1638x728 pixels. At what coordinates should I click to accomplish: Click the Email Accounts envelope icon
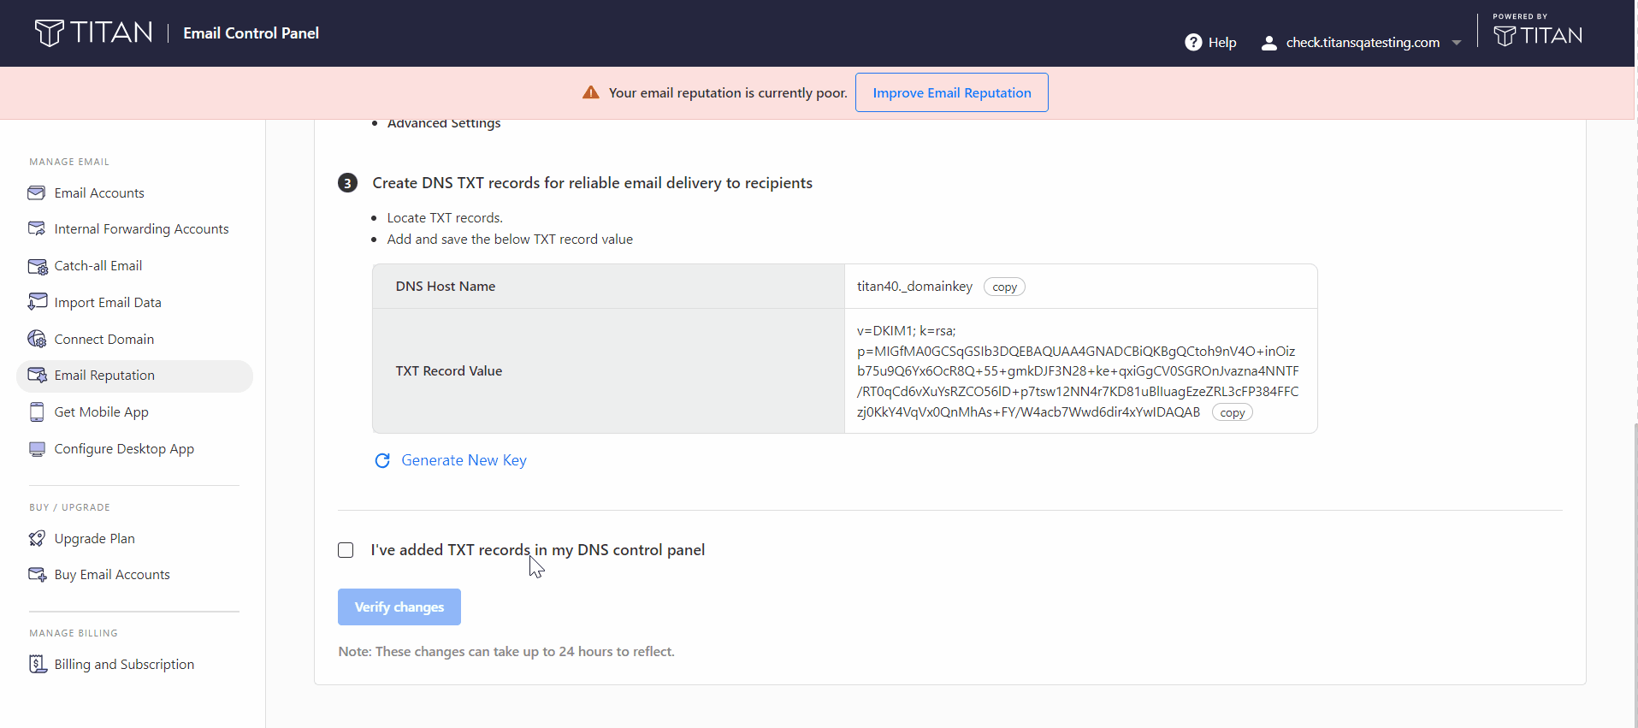pyautogui.click(x=37, y=192)
